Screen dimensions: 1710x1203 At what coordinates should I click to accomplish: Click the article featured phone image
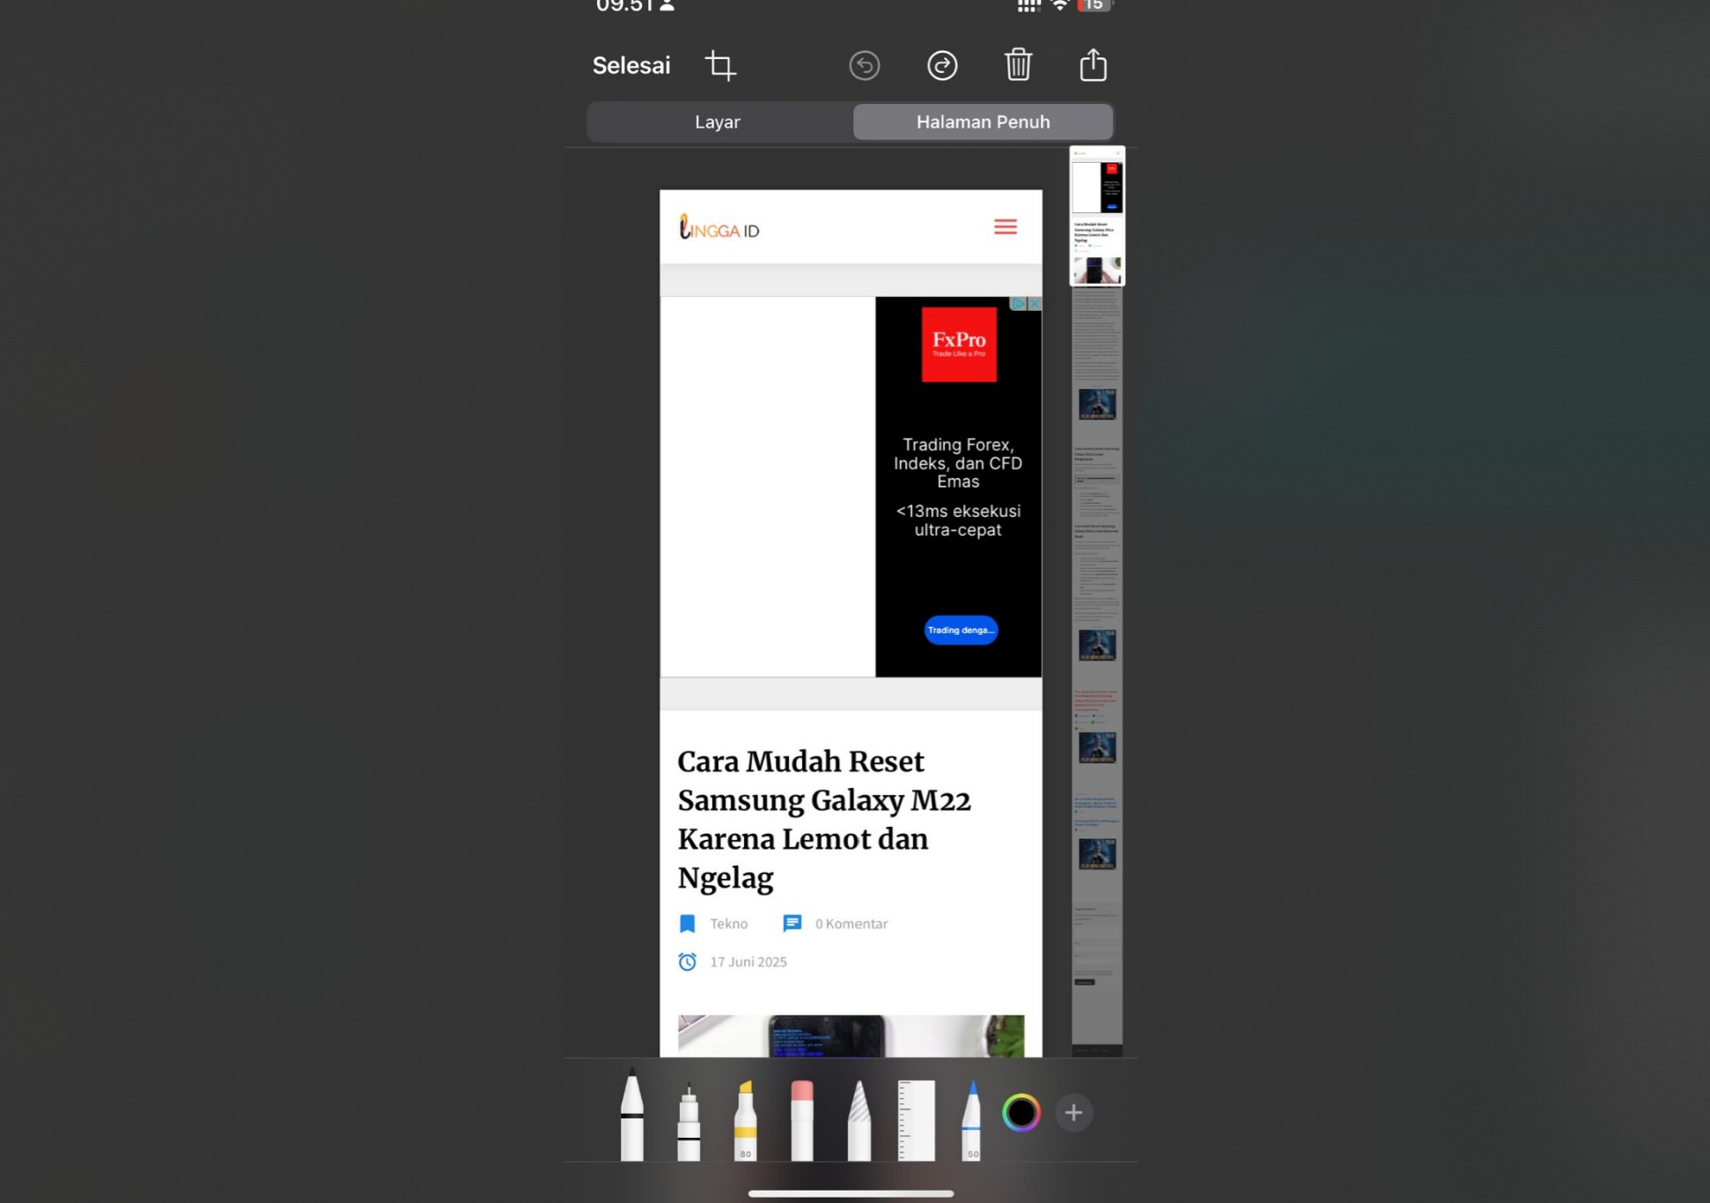pyautogui.click(x=851, y=1036)
